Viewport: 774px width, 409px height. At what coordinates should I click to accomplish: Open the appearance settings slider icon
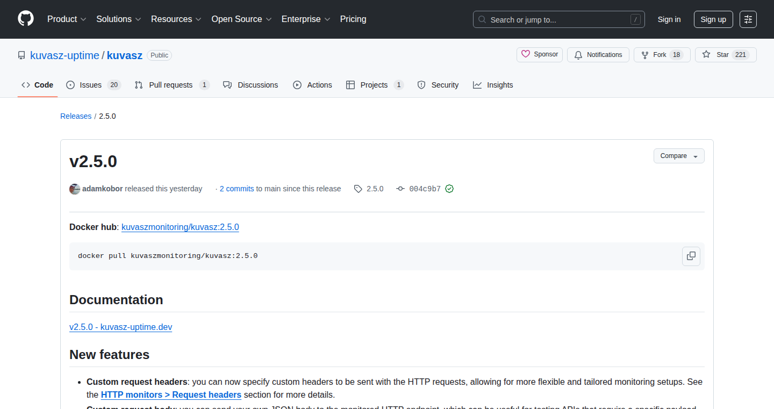click(748, 19)
